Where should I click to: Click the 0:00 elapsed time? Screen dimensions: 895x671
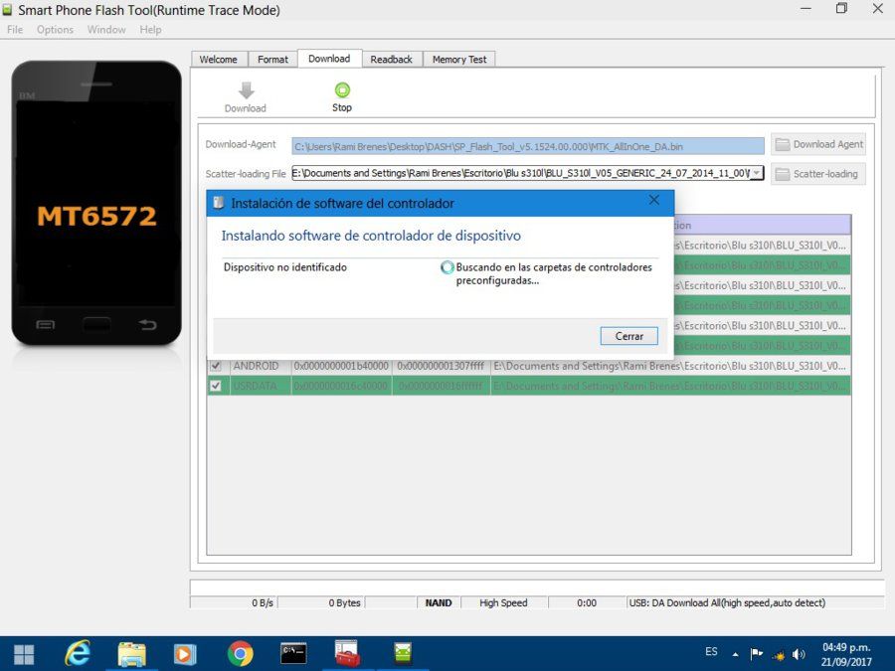587,602
